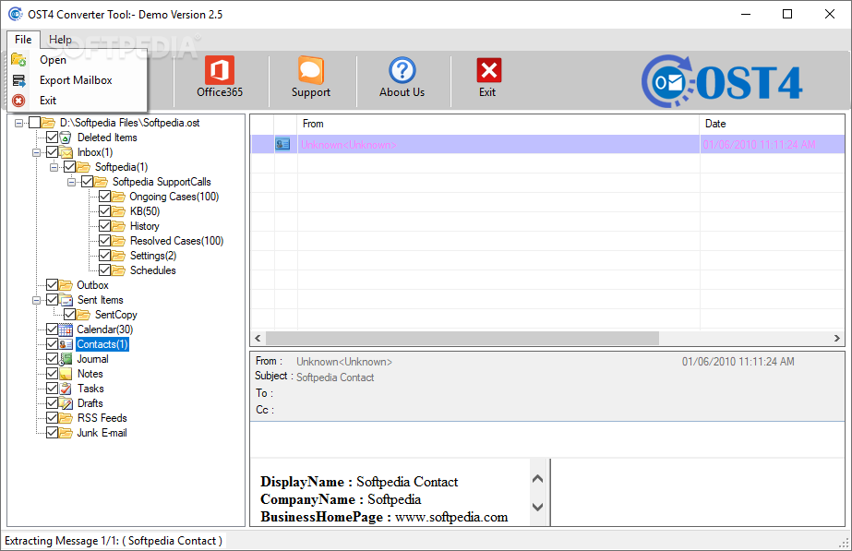Click the message list horizontal scrollbar thumb
Image resolution: width=852 pixels, height=551 pixels.
(462, 338)
